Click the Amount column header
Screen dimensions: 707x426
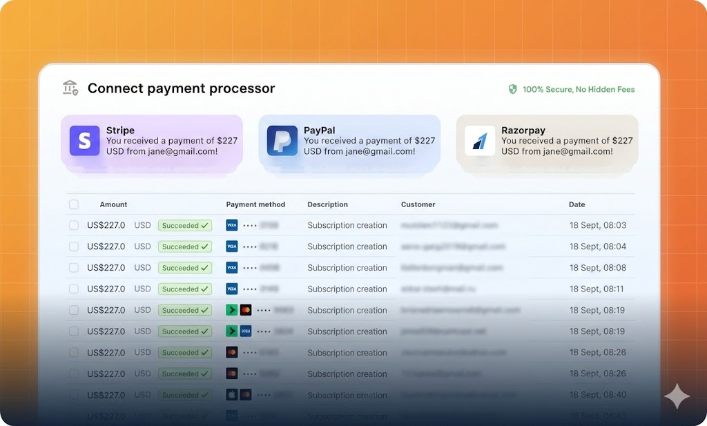(113, 204)
